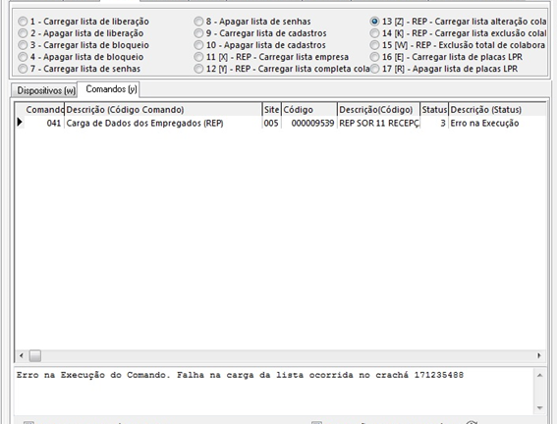This screenshot has height=424, width=557.
Task: Click the horizontal scrollbar thumb of the grid
Action: click(x=34, y=355)
